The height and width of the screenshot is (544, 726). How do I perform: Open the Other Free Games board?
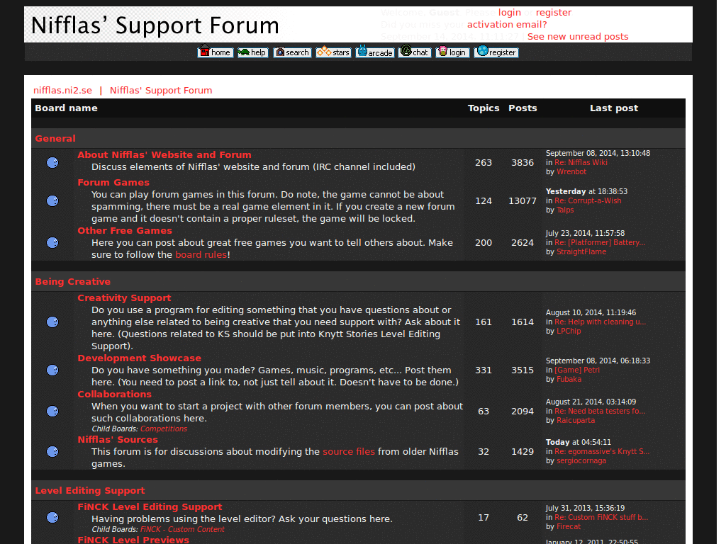coord(125,230)
